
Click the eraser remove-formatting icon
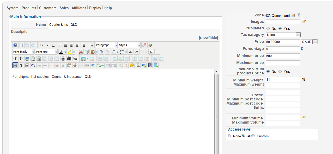point(144,45)
